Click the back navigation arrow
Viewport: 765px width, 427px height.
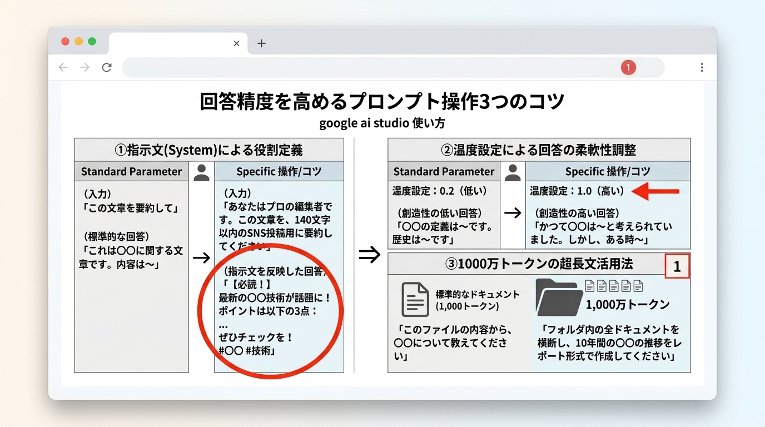click(63, 67)
